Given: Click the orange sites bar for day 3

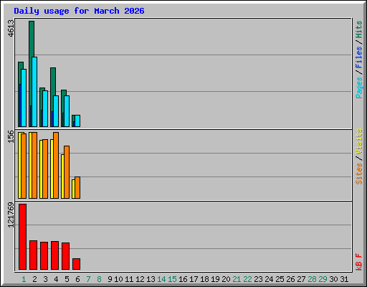Looking at the screenshot, I should pos(45,169).
